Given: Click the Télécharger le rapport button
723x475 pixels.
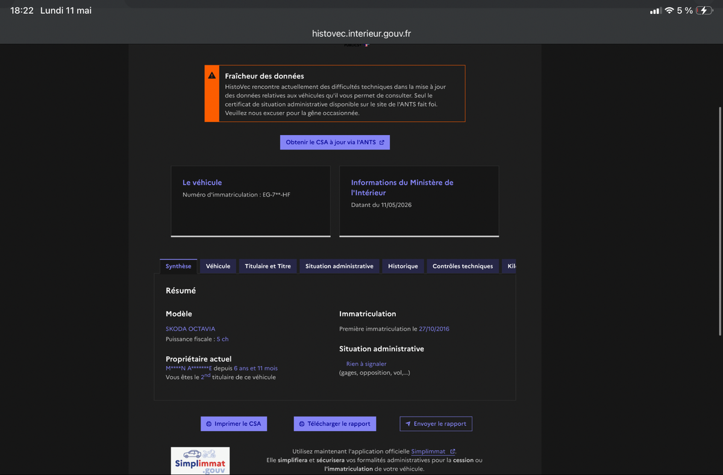Looking at the screenshot, I should (335, 424).
